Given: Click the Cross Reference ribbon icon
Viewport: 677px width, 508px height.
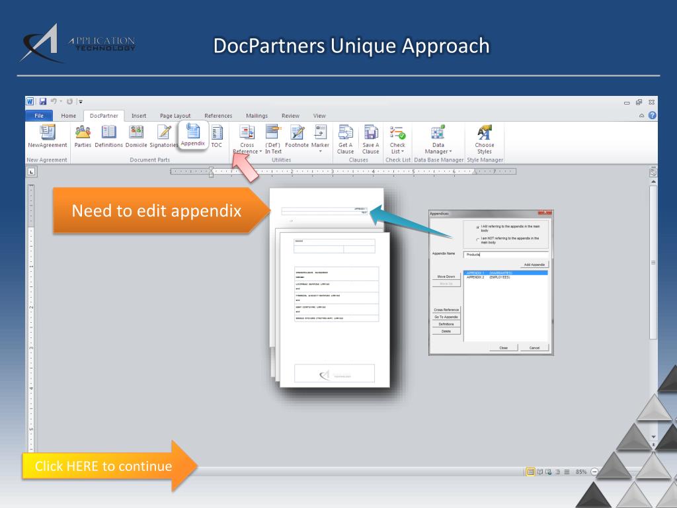Looking at the screenshot, I should (247, 132).
